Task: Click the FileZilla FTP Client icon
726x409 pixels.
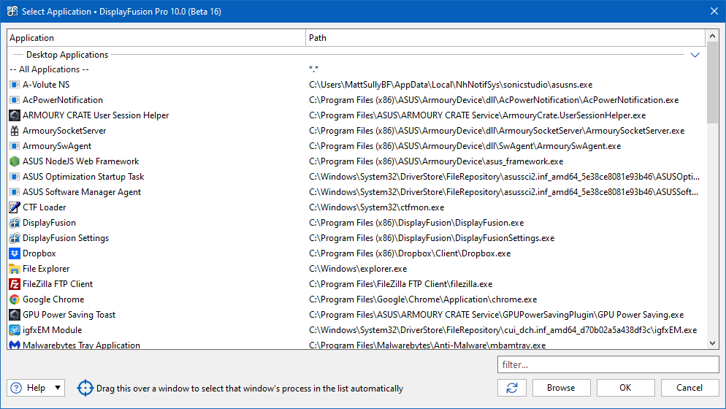Action: (x=15, y=284)
